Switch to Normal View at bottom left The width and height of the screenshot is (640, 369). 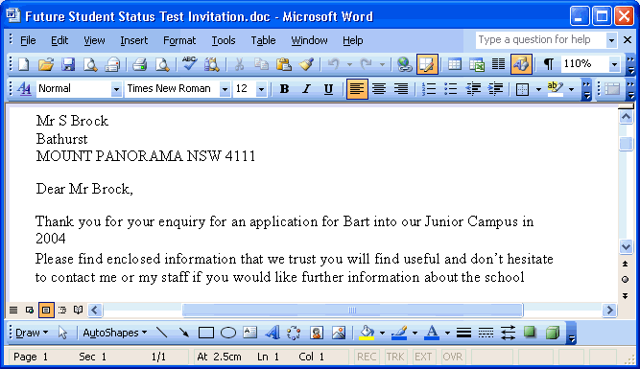pos(13,311)
